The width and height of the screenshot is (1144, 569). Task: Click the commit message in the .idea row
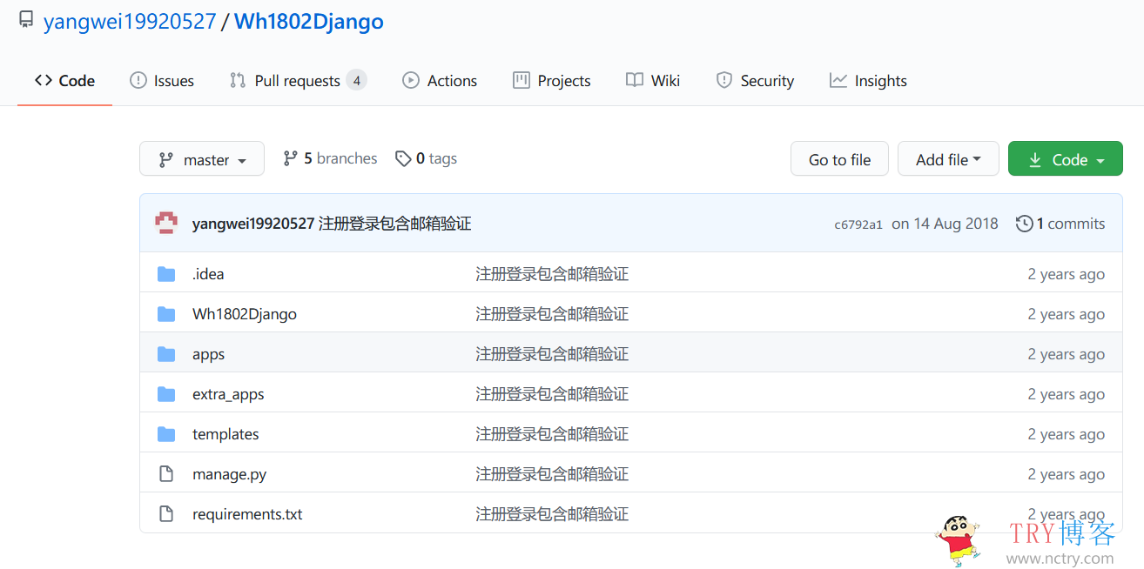(552, 274)
